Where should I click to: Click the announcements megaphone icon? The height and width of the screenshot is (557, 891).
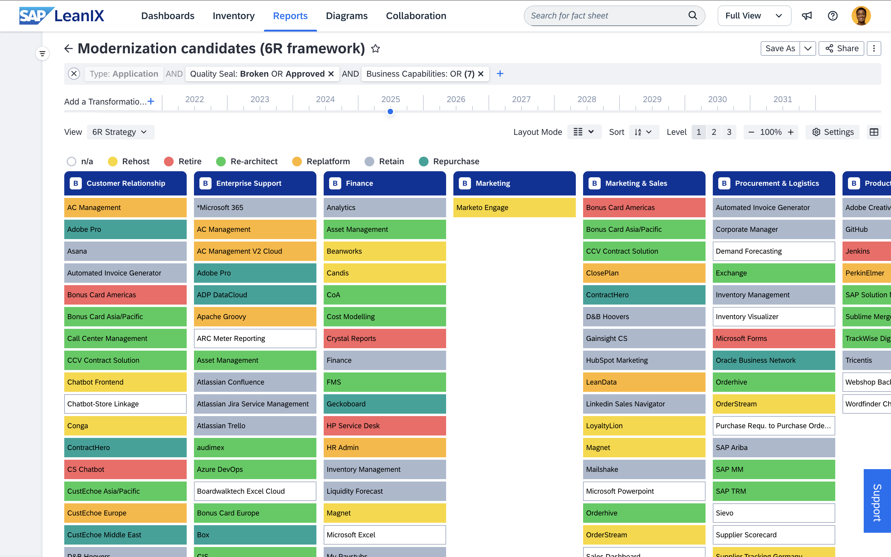click(807, 16)
